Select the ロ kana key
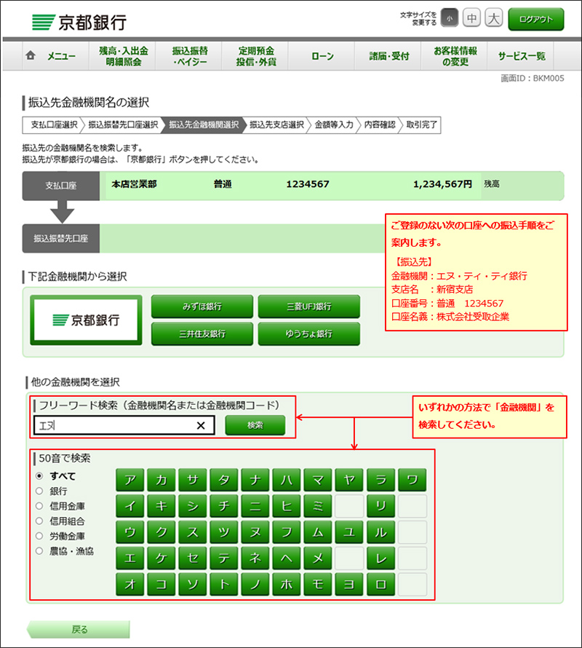The height and width of the screenshot is (648, 582). point(380,585)
